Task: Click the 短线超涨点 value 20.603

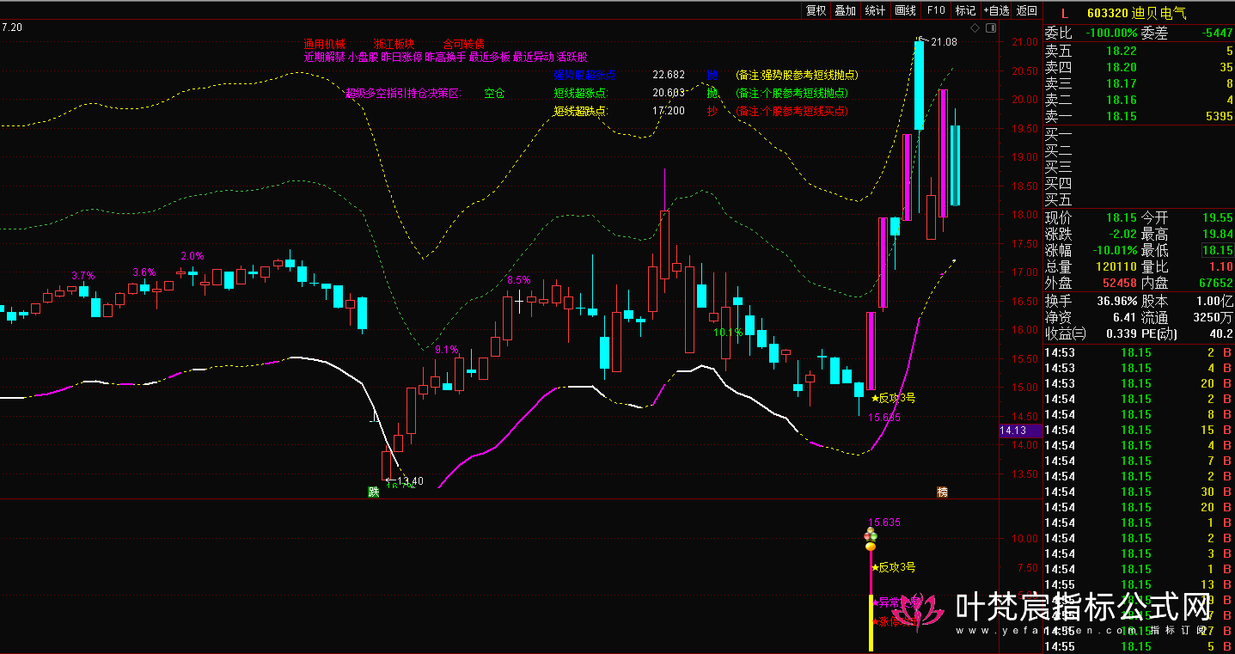Action: click(x=669, y=93)
